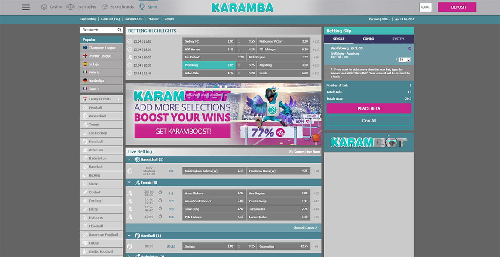Screen dimensions: 500x257
Task: Click the Ice Hockey icon in the sidebar
Action: click(x=85, y=133)
